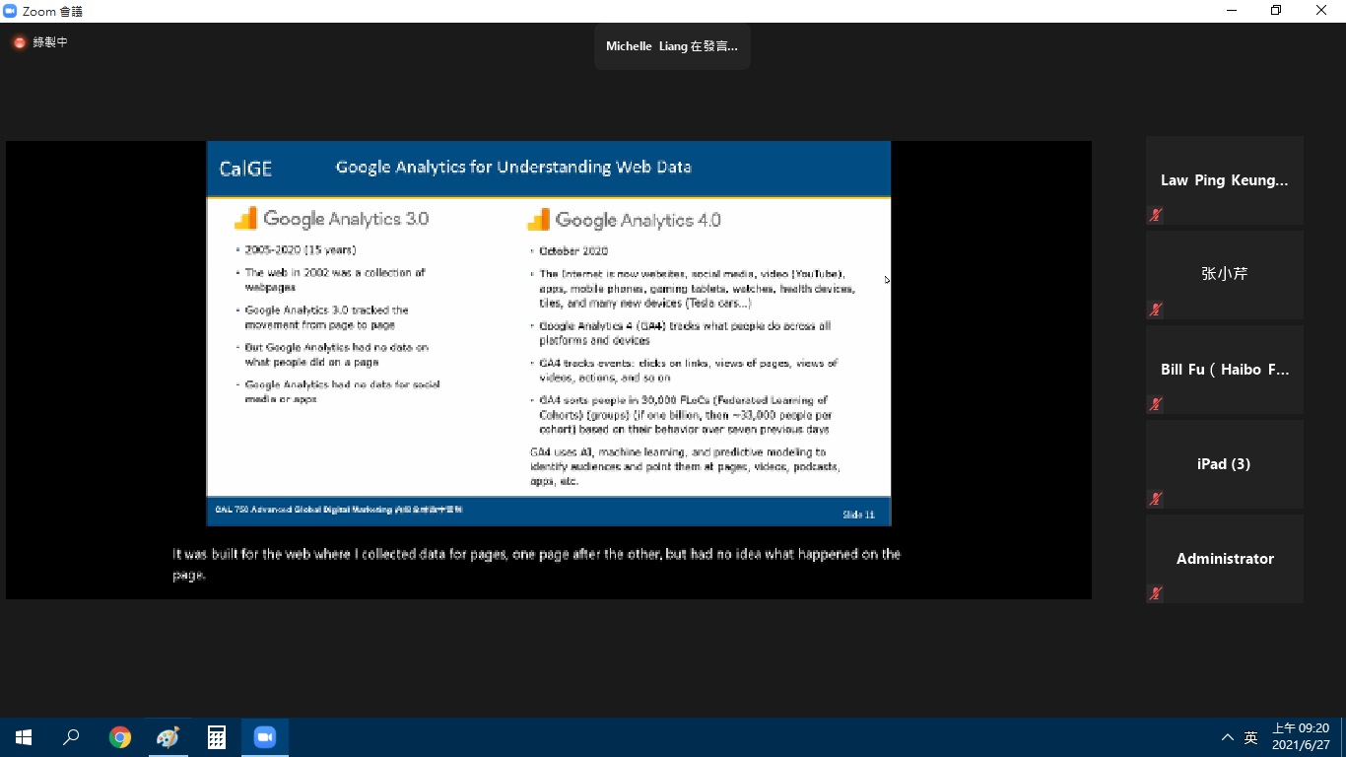The width and height of the screenshot is (1346, 757).
Task: Click muted mic icon on iPad (3) tile
Action: [x=1156, y=499]
